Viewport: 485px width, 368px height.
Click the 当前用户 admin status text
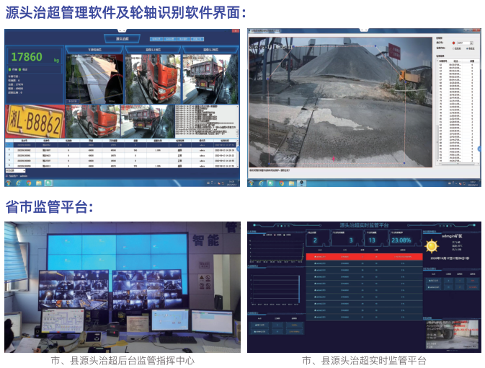19,176
